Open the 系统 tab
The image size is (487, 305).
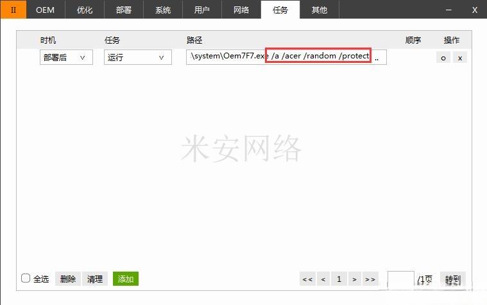tap(163, 10)
